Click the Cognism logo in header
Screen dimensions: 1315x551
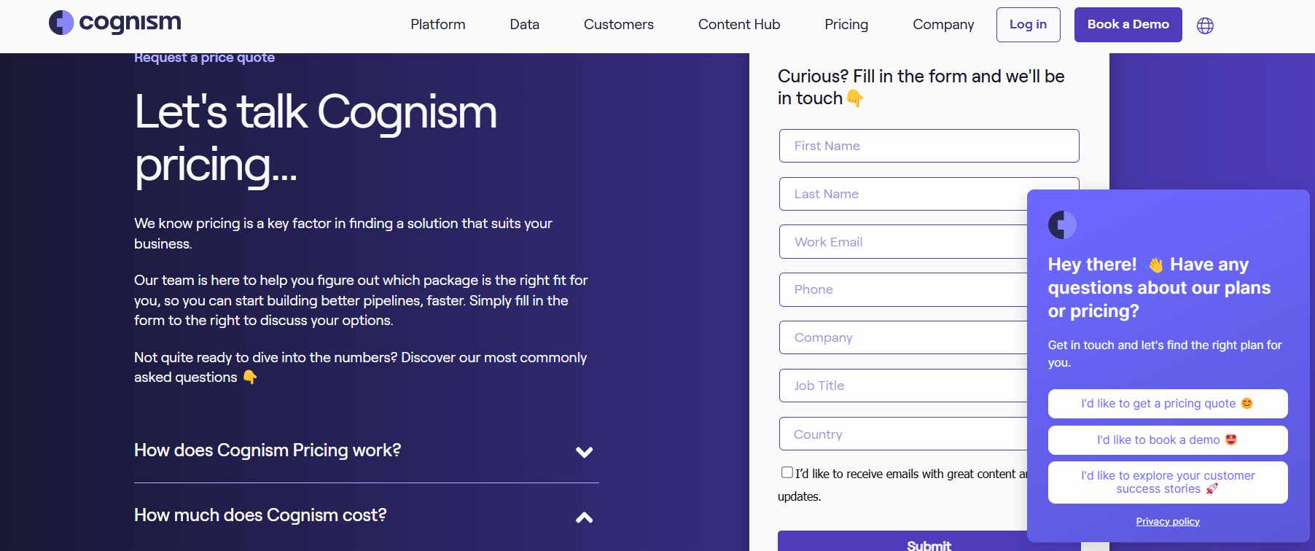115,23
